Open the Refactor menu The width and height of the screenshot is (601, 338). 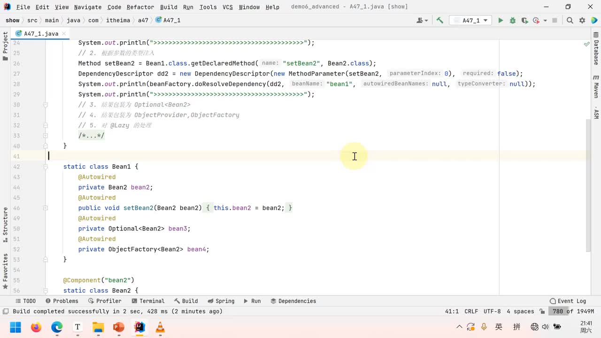[x=140, y=7]
